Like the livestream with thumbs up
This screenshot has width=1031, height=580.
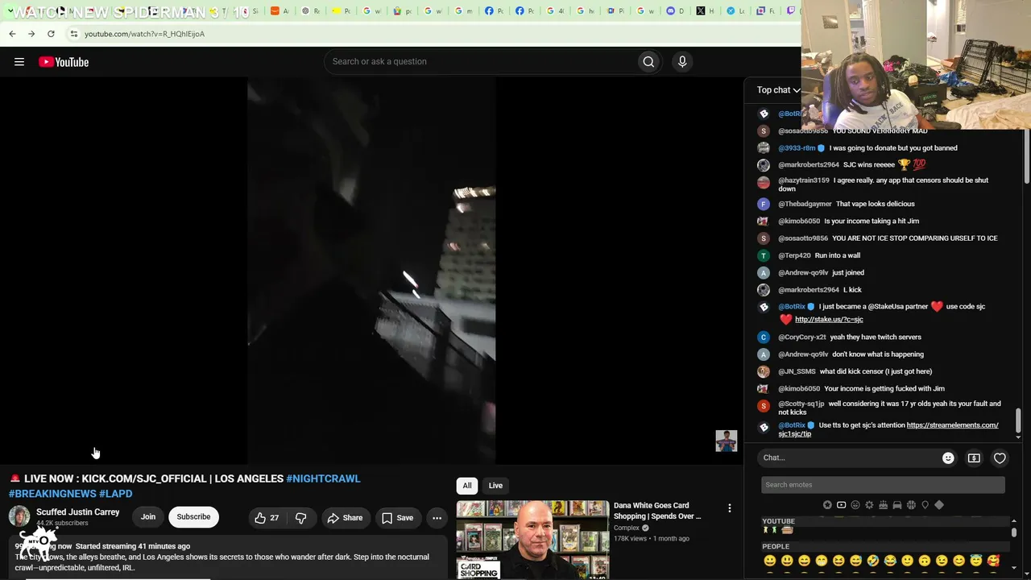point(267,518)
